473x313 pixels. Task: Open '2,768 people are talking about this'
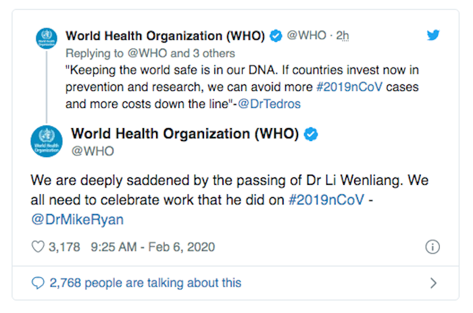tap(145, 283)
